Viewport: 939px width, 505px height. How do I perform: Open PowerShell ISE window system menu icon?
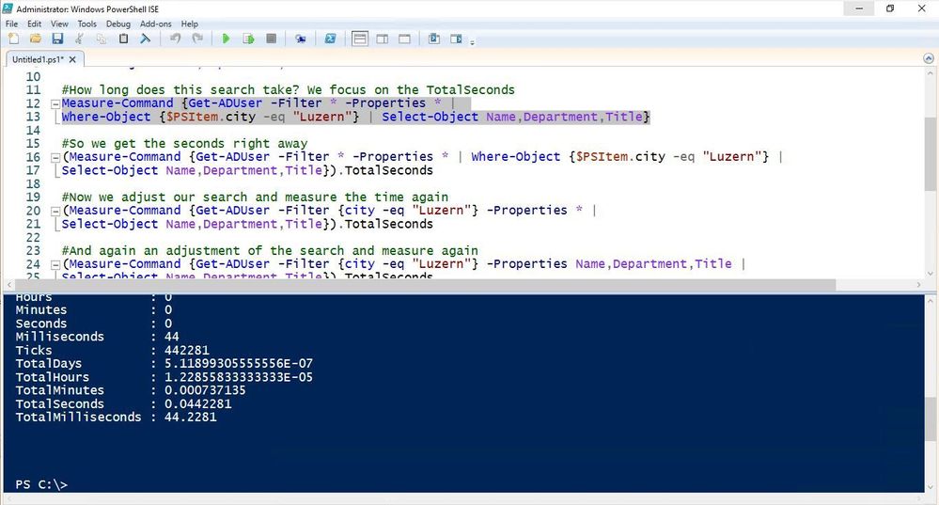pos(8,8)
